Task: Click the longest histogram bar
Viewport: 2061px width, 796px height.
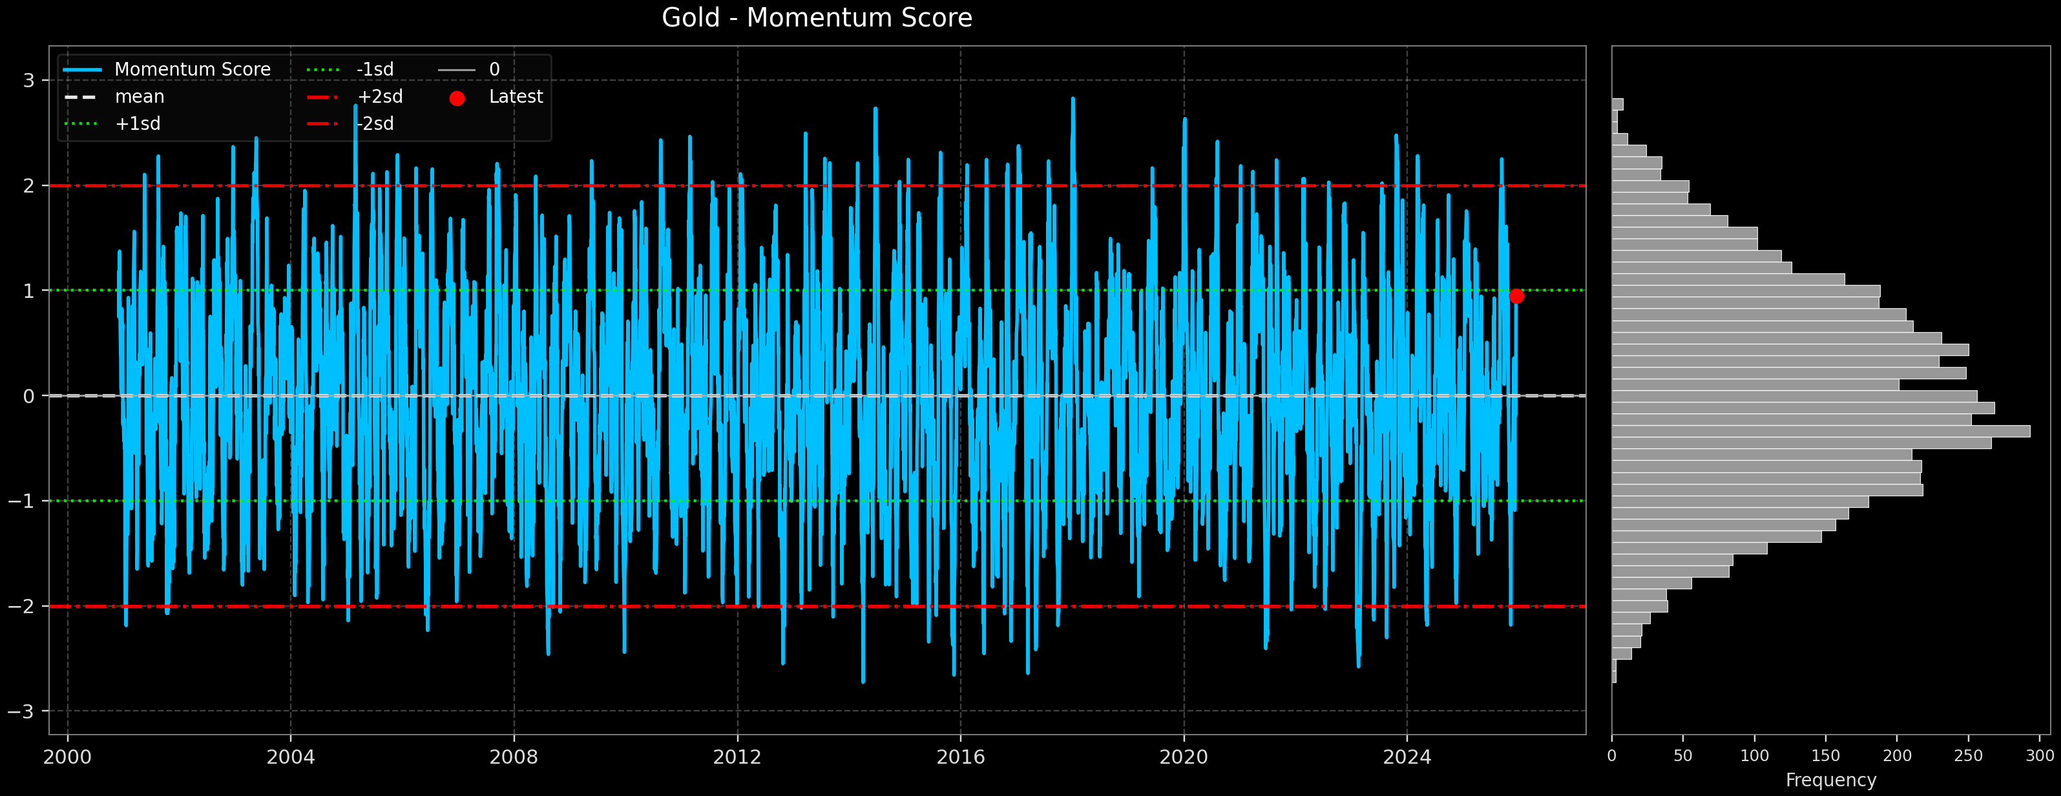Action: (1820, 431)
